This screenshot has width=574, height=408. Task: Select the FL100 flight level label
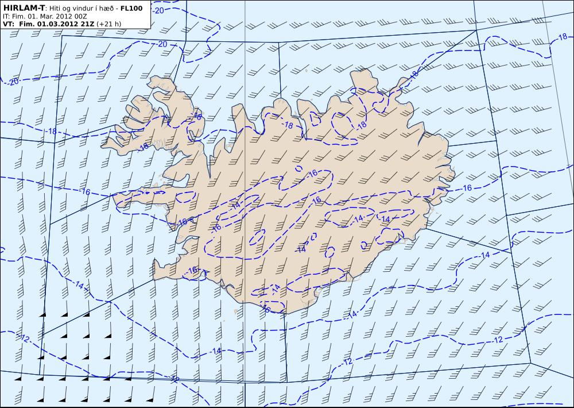click(131, 8)
